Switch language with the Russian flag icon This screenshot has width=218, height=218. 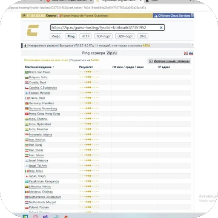[x=191, y=53]
